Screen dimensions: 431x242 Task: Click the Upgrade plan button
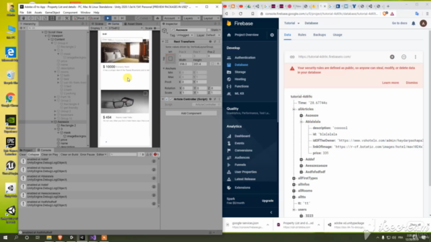click(x=267, y=200)
